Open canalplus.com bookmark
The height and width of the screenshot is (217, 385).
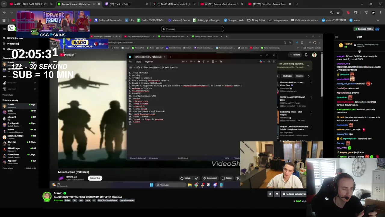278,20
